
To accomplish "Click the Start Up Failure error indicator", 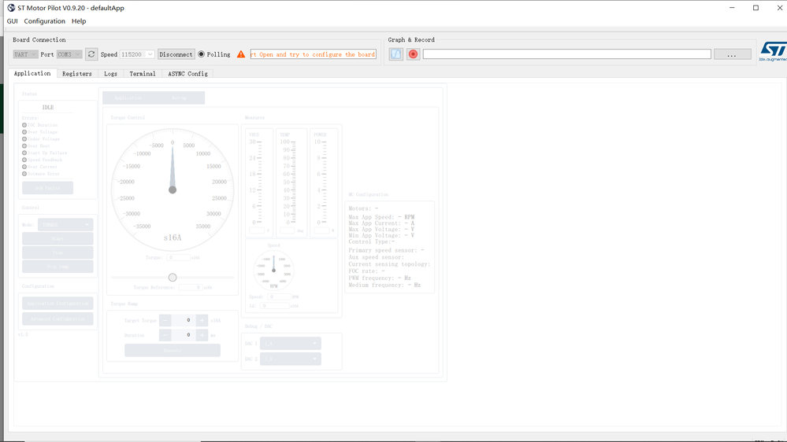I will pos(24,153).
